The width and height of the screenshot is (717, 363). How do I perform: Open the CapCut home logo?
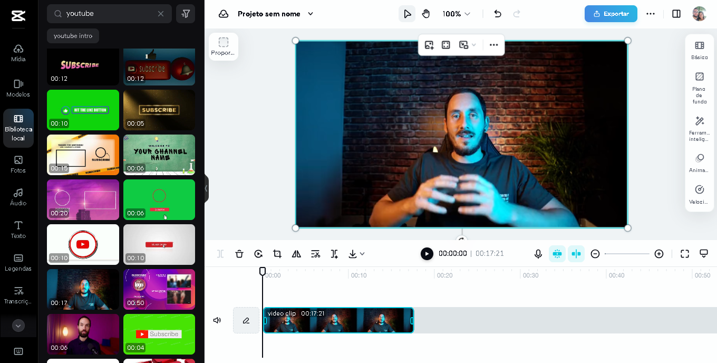point(18,16)
